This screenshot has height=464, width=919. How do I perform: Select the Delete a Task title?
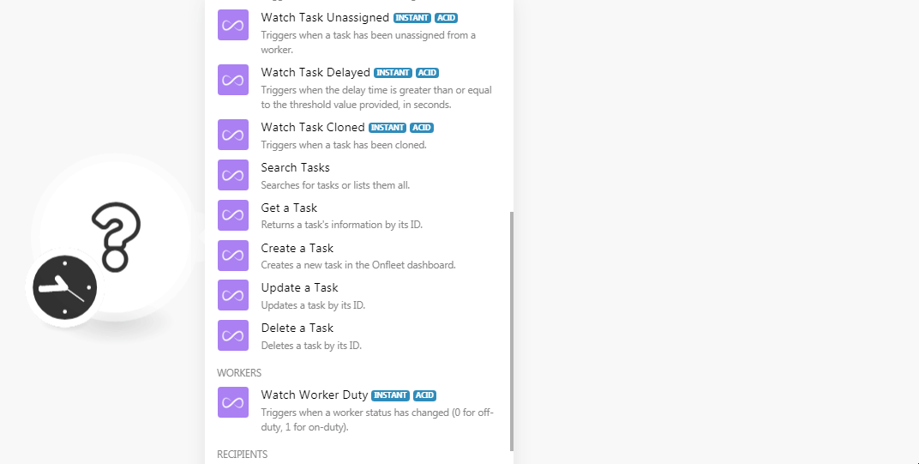coord(297,328)
